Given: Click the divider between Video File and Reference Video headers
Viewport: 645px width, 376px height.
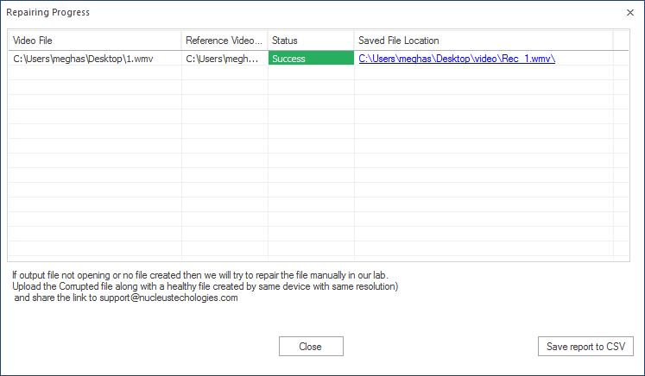Looking at the screenshot, I should (x=181, y=41).
